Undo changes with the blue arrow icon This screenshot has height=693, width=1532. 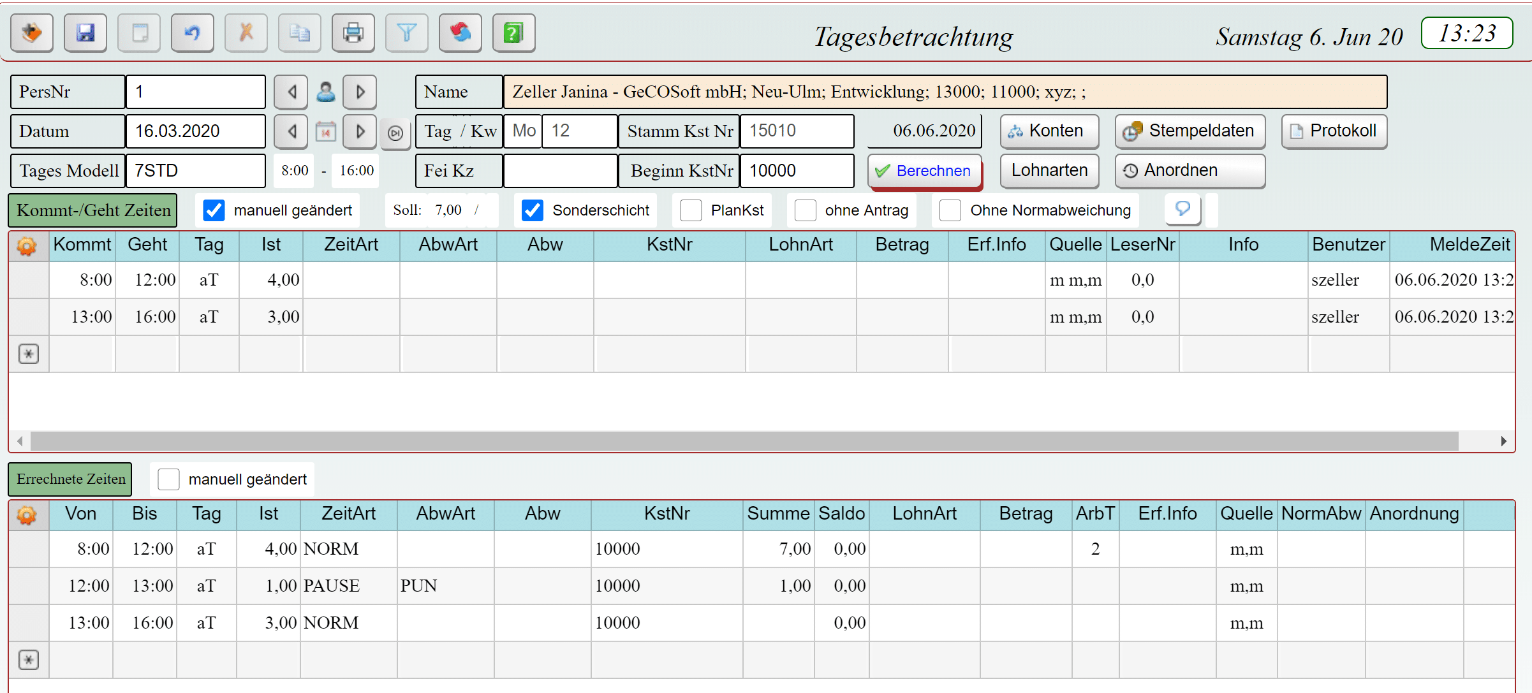pos(193,33)
